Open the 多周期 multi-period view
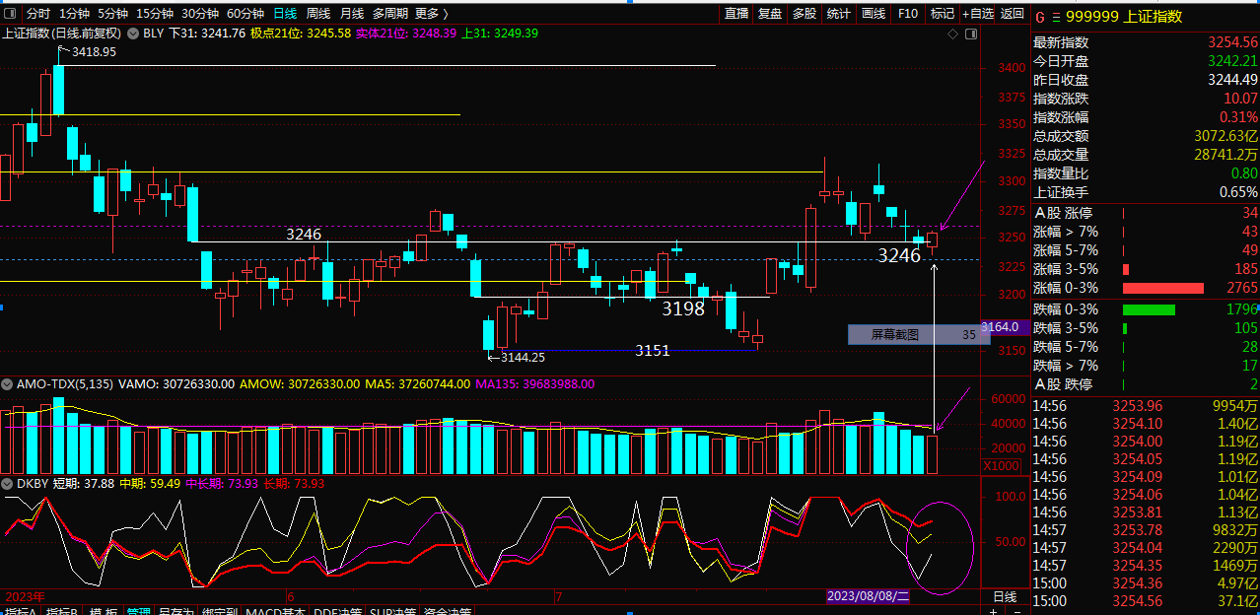This screenshot has height=615, width=1260. pos(389,13)
